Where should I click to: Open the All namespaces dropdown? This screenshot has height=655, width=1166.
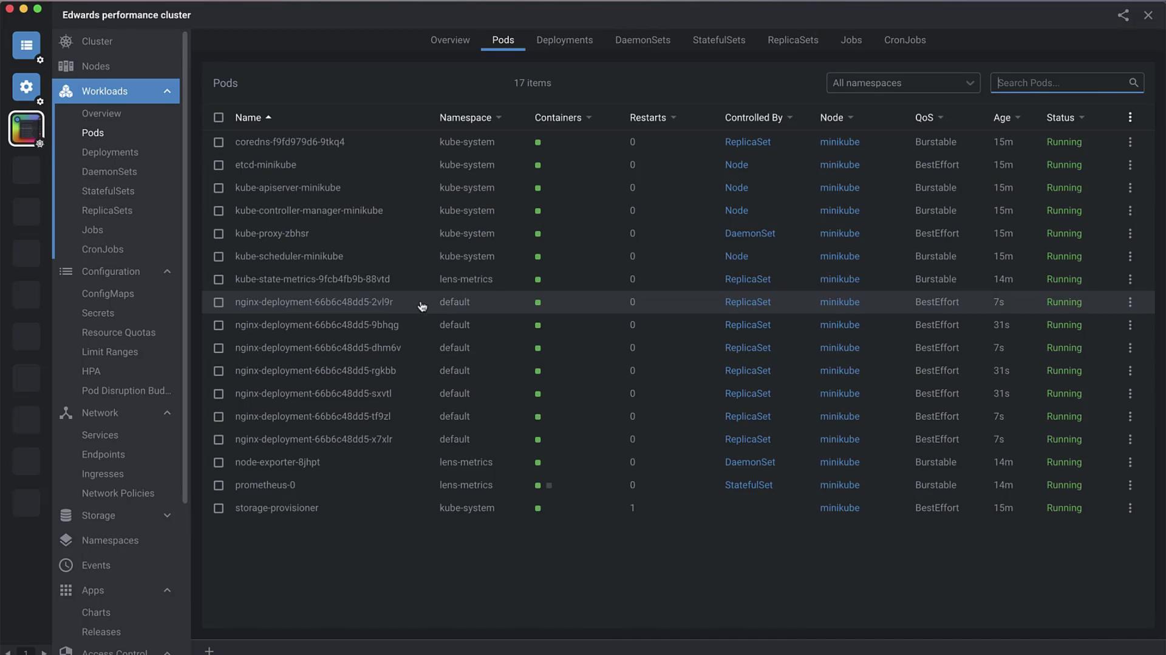pyautogui.click(x=902, y=83)
